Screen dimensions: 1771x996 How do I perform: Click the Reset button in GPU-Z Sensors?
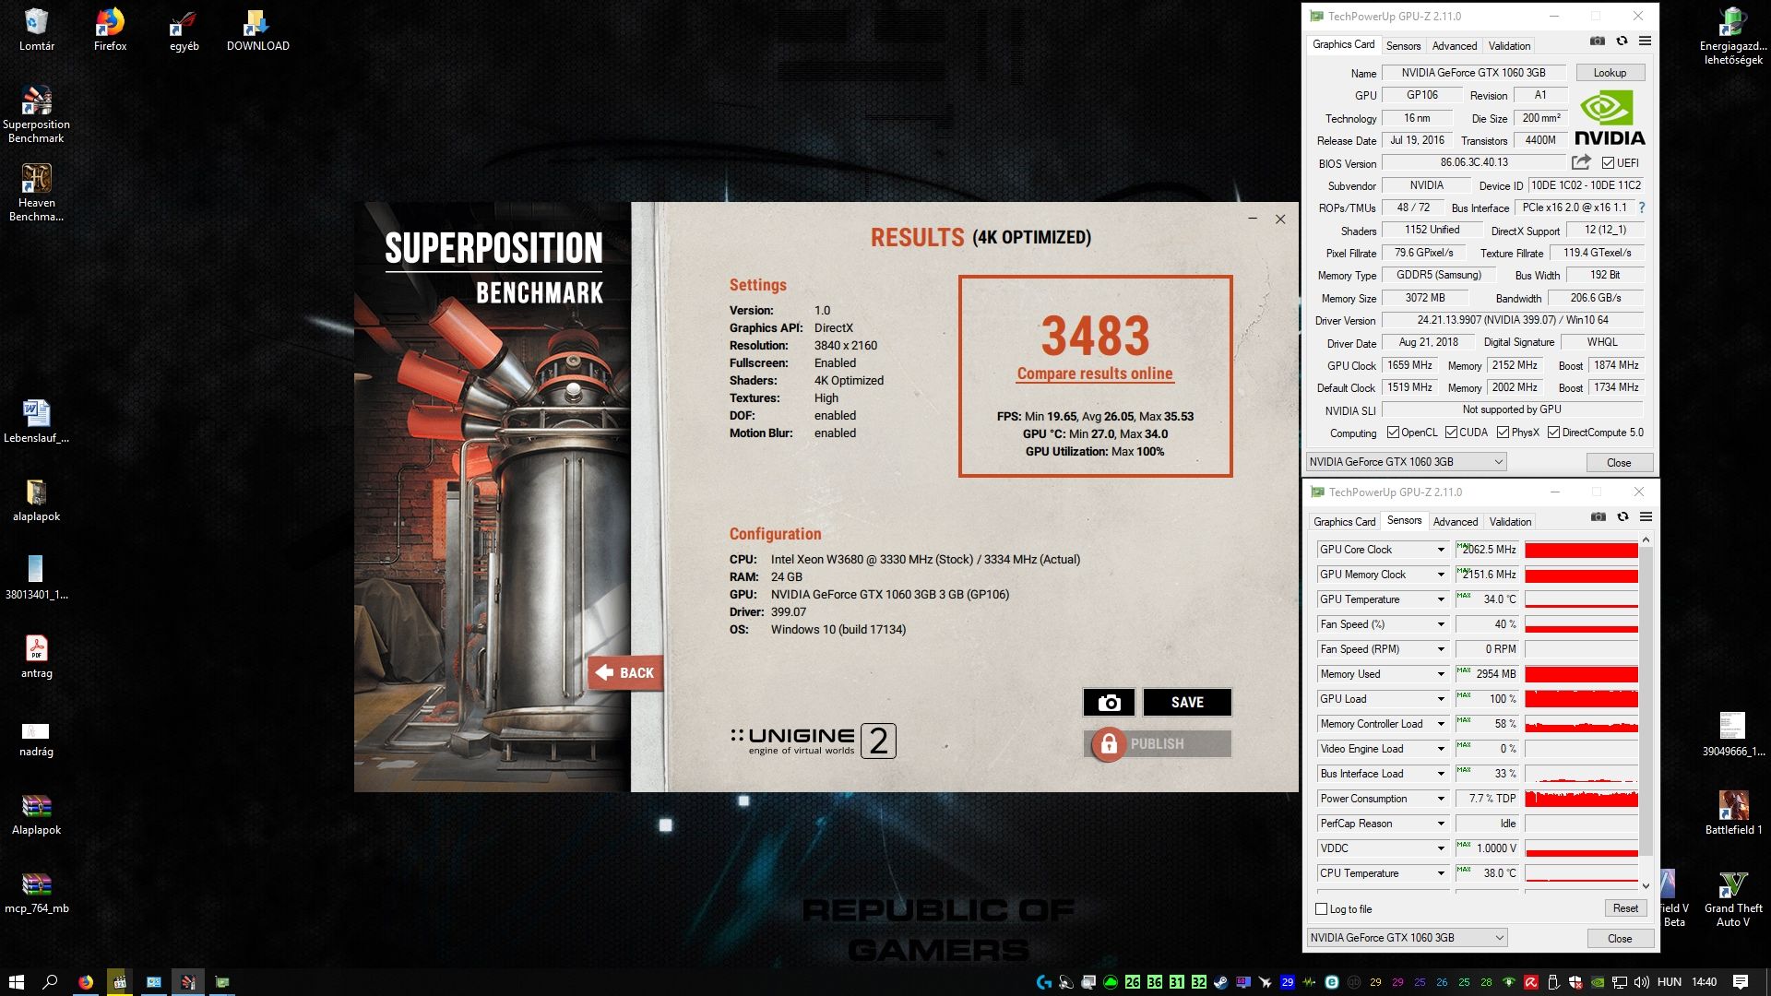click(1625, 908)
